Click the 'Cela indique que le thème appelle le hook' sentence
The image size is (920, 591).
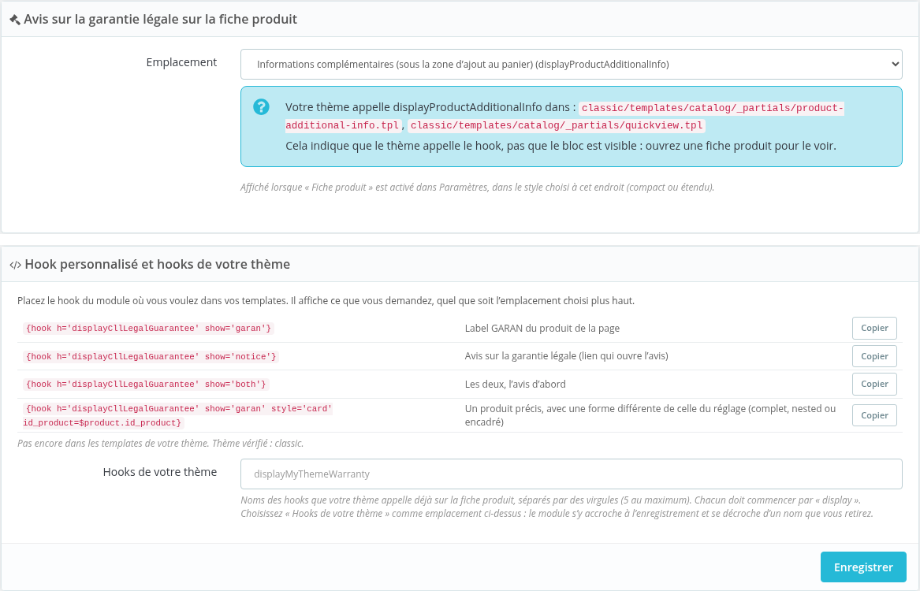point(561,146)
